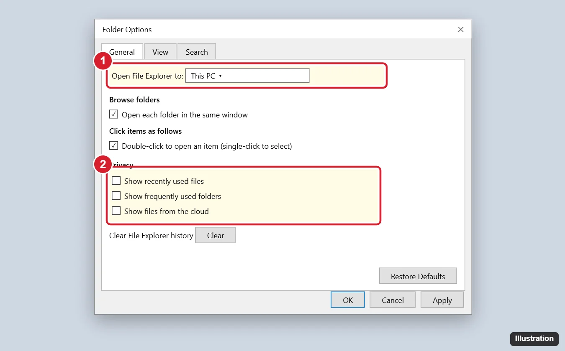Click the 'Folder Options' window title
This screenshot has height=351, width=565.
point(127,30)
